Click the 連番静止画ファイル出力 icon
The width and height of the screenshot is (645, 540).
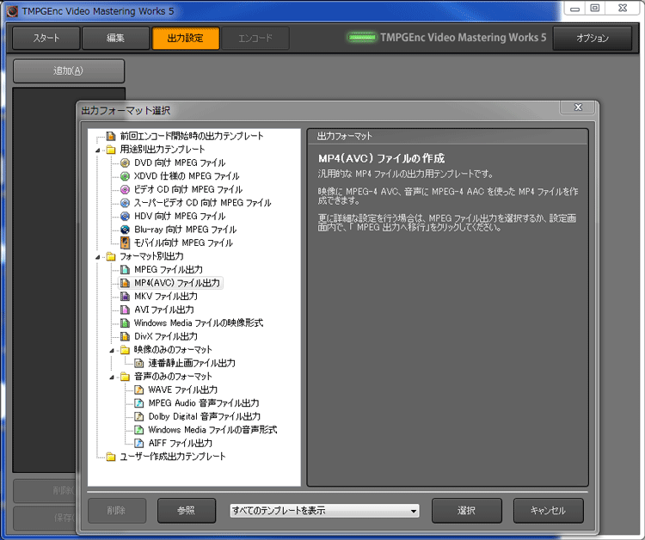tap(139, 363)
